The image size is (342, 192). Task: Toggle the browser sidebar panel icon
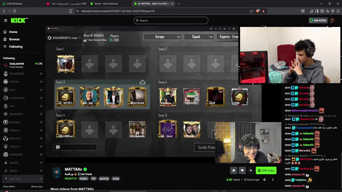pyautogui.click(x=317, y=11)
